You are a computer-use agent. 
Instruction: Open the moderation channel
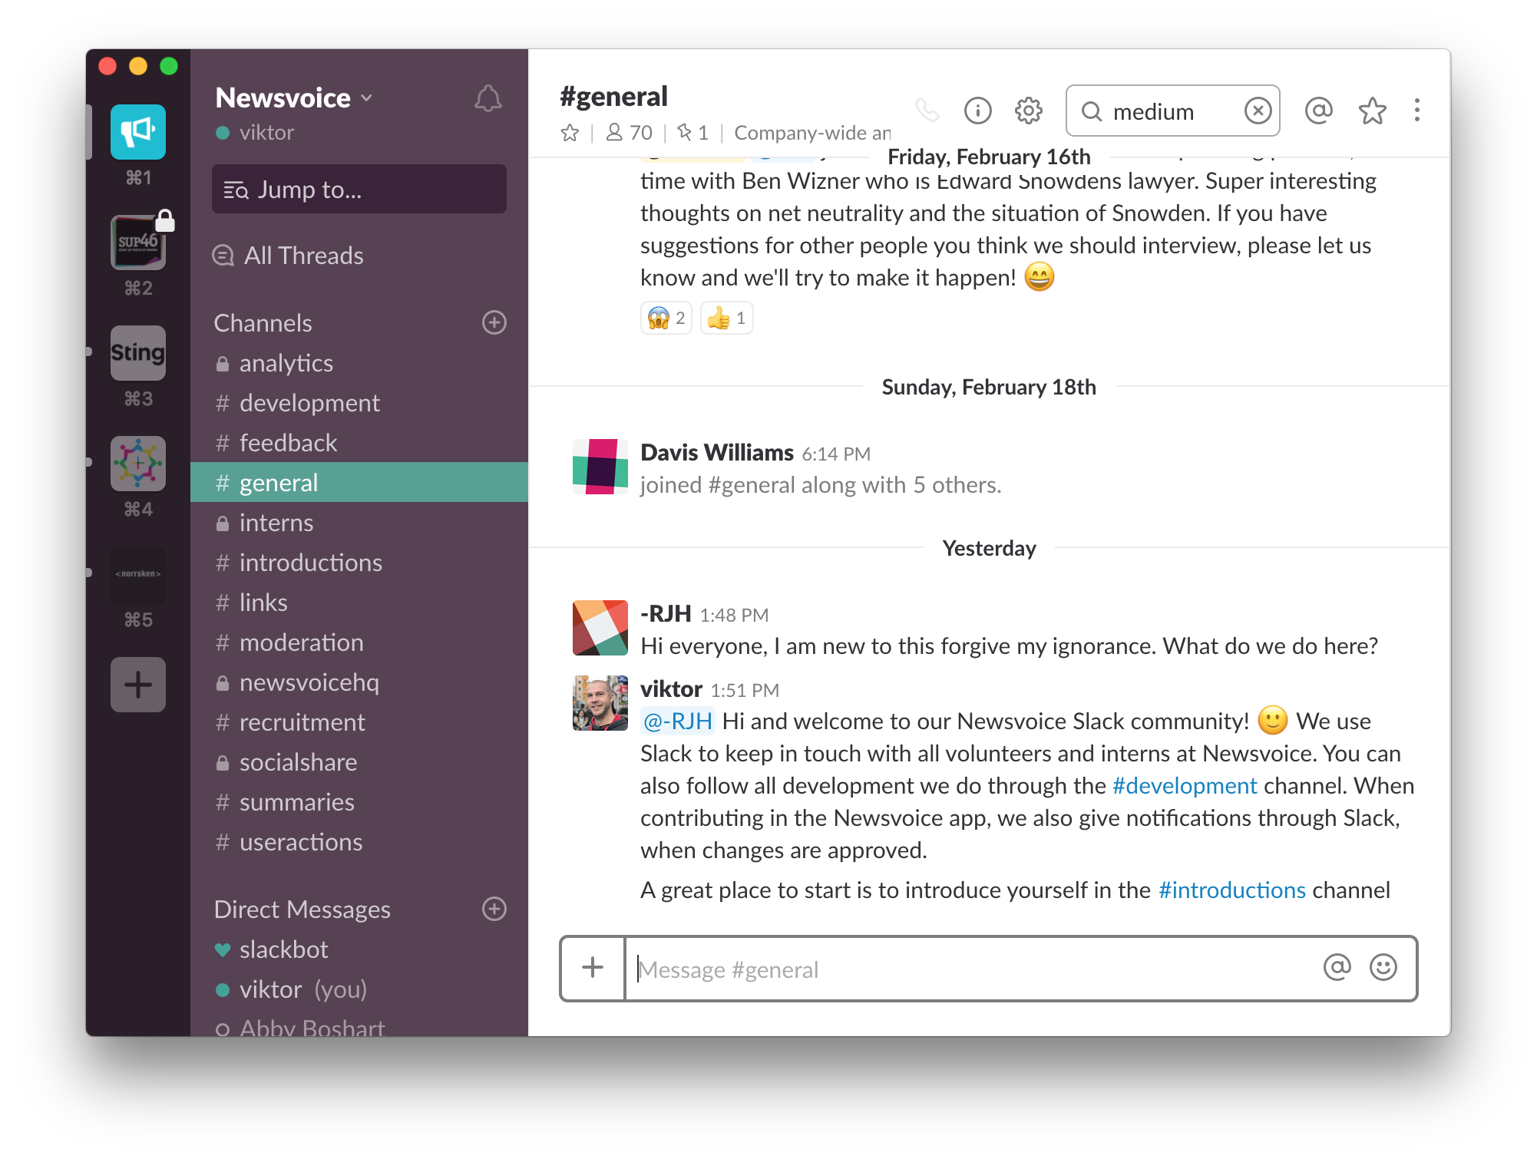point(359,642)
